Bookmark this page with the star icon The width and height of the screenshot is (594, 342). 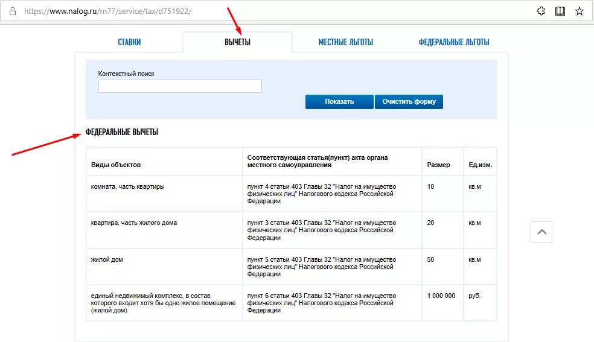pyautogui.click(x=580, y=11)
